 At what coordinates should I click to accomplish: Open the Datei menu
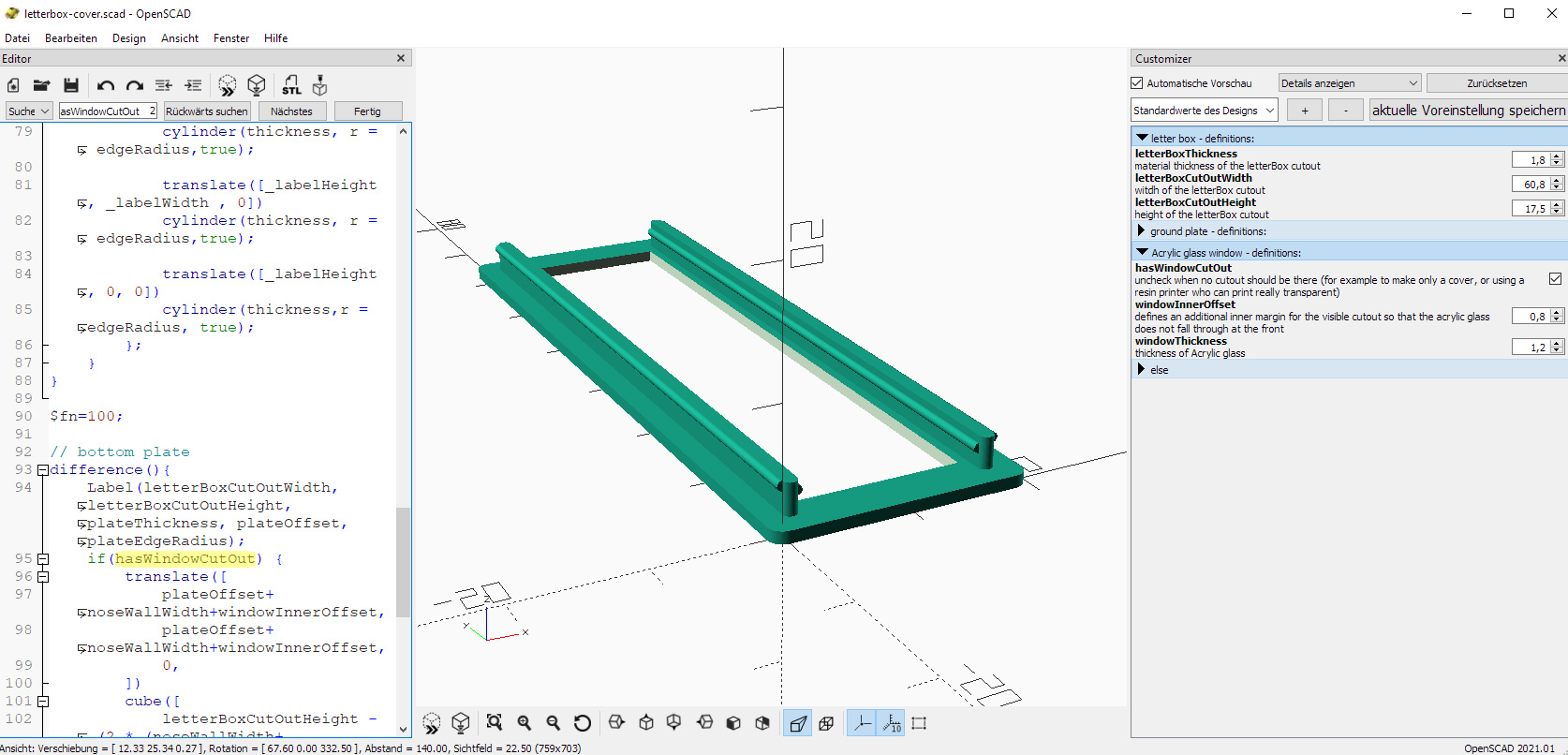pos(17,38)
